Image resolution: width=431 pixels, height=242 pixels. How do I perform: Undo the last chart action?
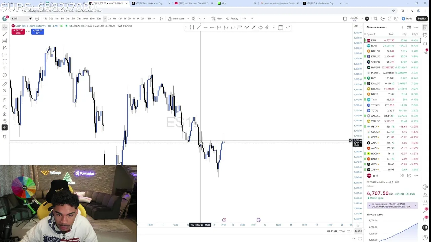[x=245, y=19]
